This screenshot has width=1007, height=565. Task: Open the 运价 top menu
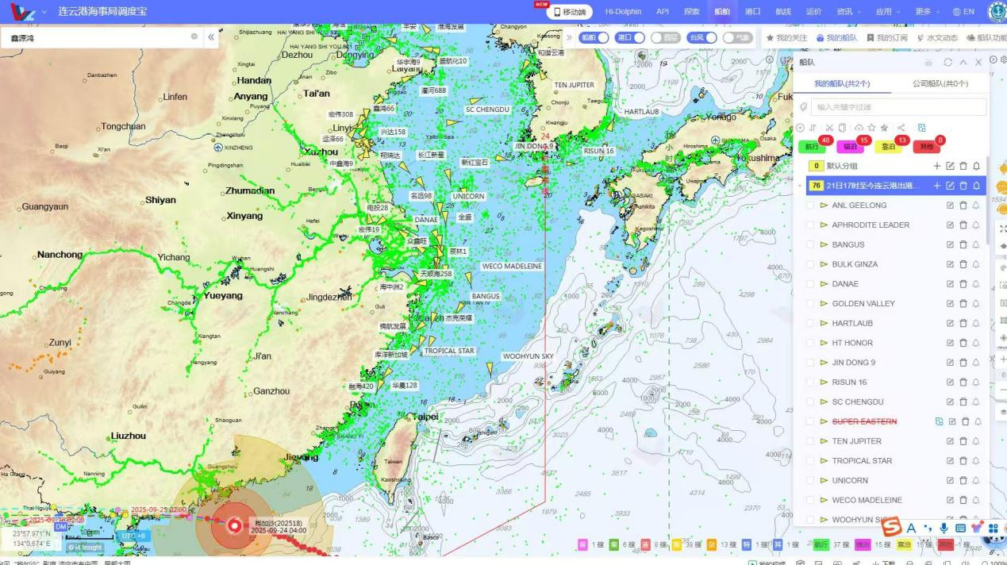pos(813,12)
